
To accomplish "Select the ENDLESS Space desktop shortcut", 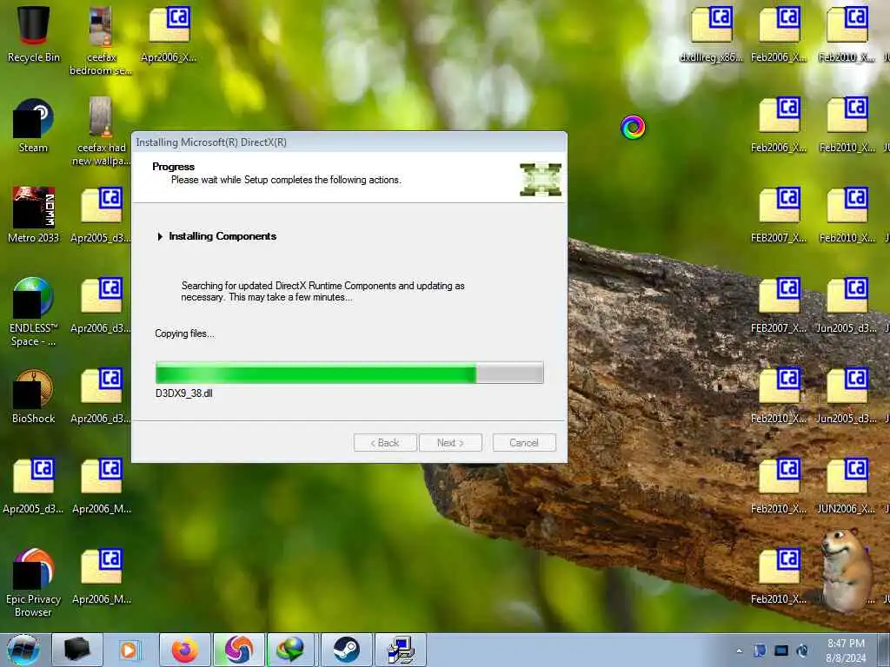I will [x=33, y=312].
